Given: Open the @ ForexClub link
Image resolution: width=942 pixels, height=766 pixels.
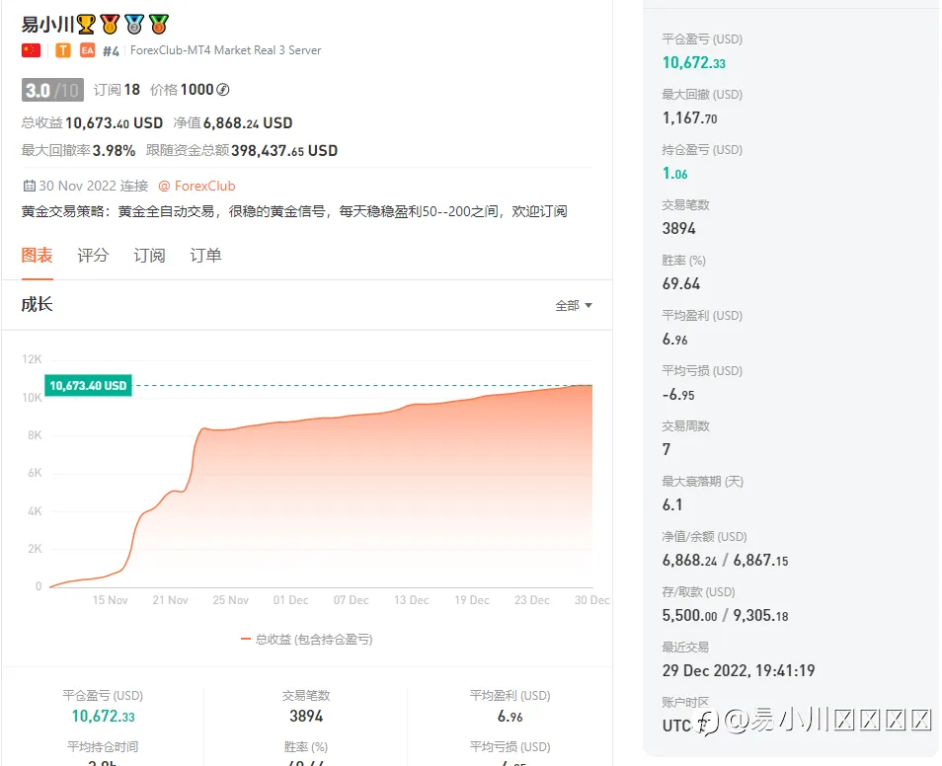Looking at the screenshot, I should 196,186.
